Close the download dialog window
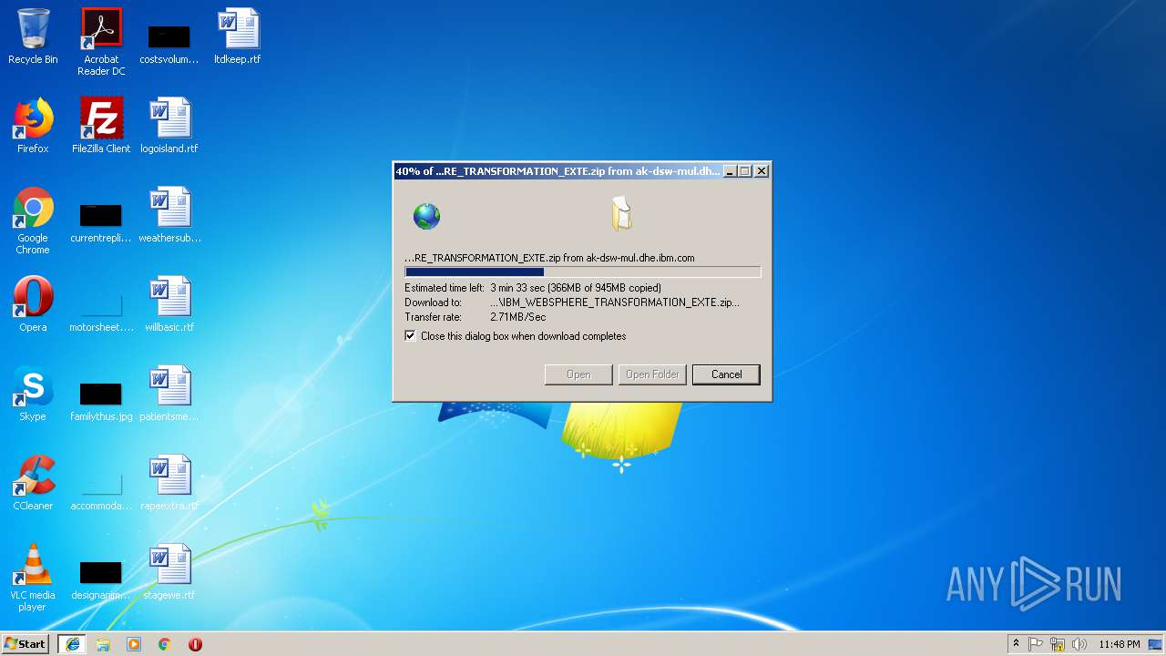Screen dimensions: 1166x656 pyautogui.click(x=762, y=171)
